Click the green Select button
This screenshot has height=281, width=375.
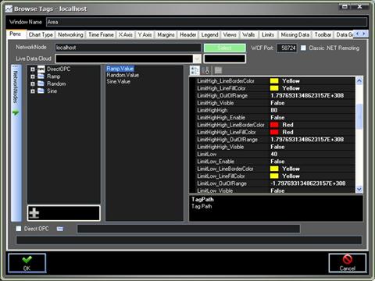pyautogui.click(x=225, y=48)
